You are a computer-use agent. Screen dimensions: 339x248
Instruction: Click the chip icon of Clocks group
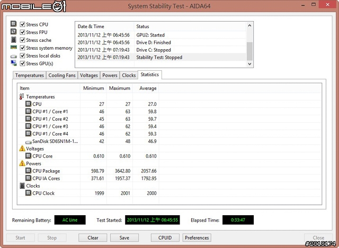[22, 186]
